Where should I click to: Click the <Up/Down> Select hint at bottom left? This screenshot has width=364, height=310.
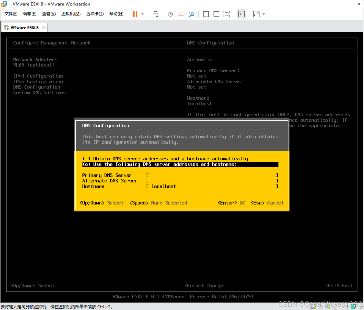pos(32,286)
